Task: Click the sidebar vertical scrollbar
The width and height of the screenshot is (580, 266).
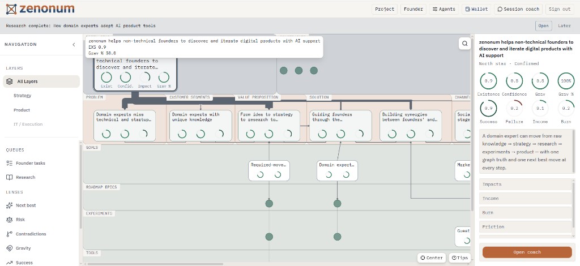Action: pos(80,186)
